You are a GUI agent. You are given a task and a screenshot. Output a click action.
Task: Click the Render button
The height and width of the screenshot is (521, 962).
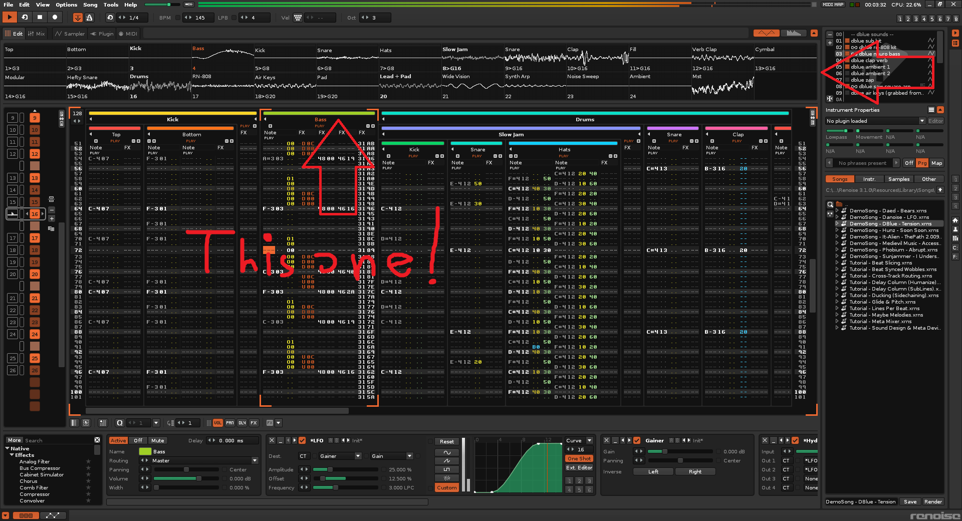tap(933, 501)
